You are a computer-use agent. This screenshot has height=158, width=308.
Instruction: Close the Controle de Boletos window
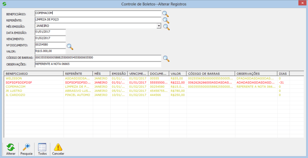click(x=302, y=3)
